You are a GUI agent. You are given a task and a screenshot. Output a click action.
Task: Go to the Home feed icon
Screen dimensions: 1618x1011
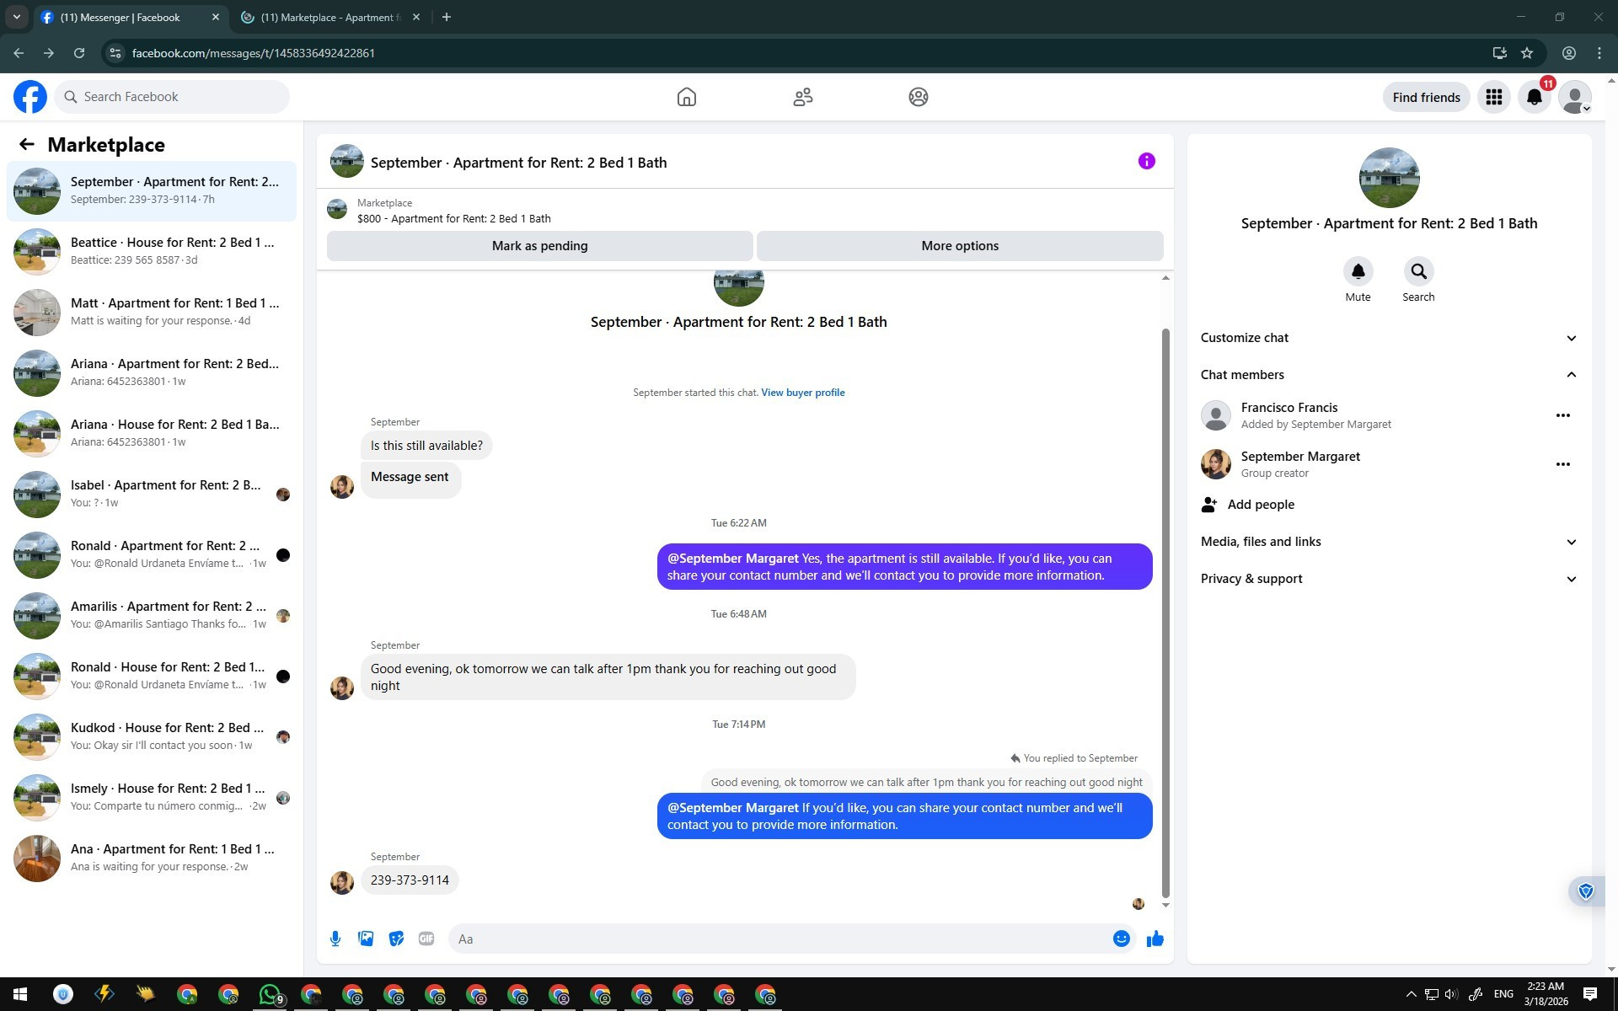(687, 97)
